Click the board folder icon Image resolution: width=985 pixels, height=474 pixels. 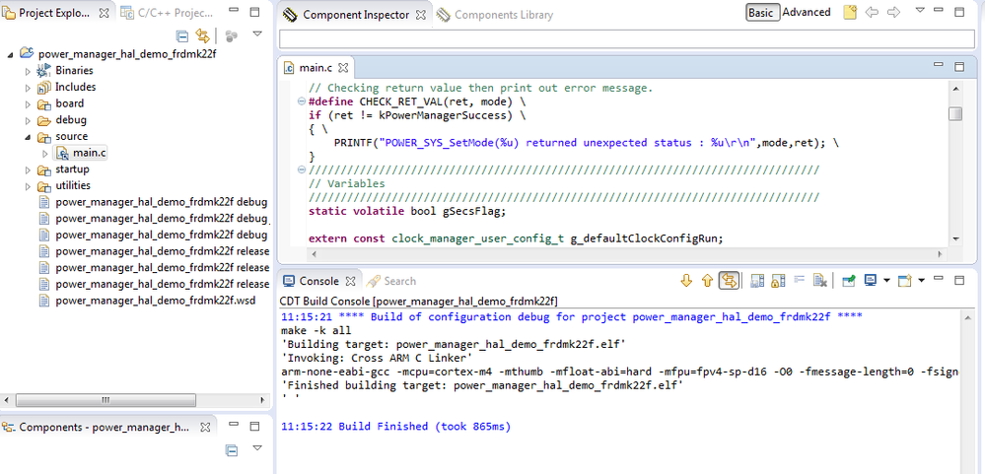(x=44, y=103)
